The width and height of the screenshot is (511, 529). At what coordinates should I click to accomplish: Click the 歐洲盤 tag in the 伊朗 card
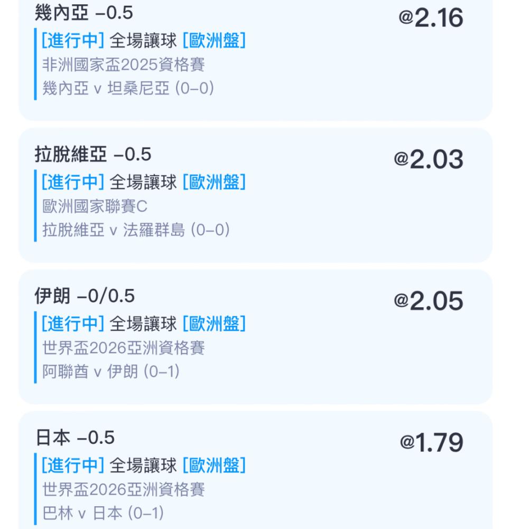[x=214, y=324]
